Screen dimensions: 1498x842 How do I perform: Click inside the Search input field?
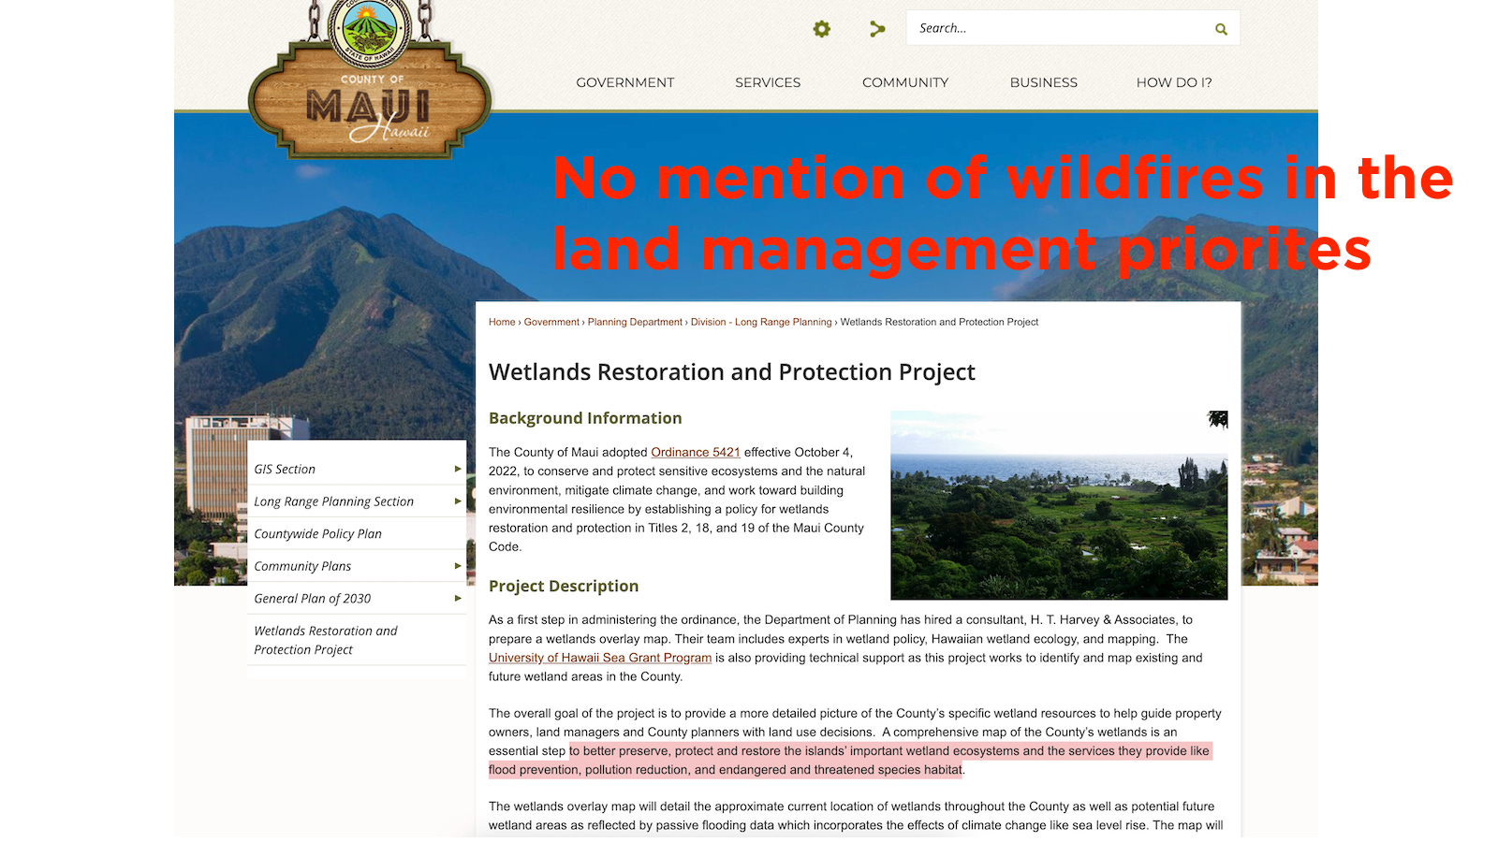[x=1049, y=28]
